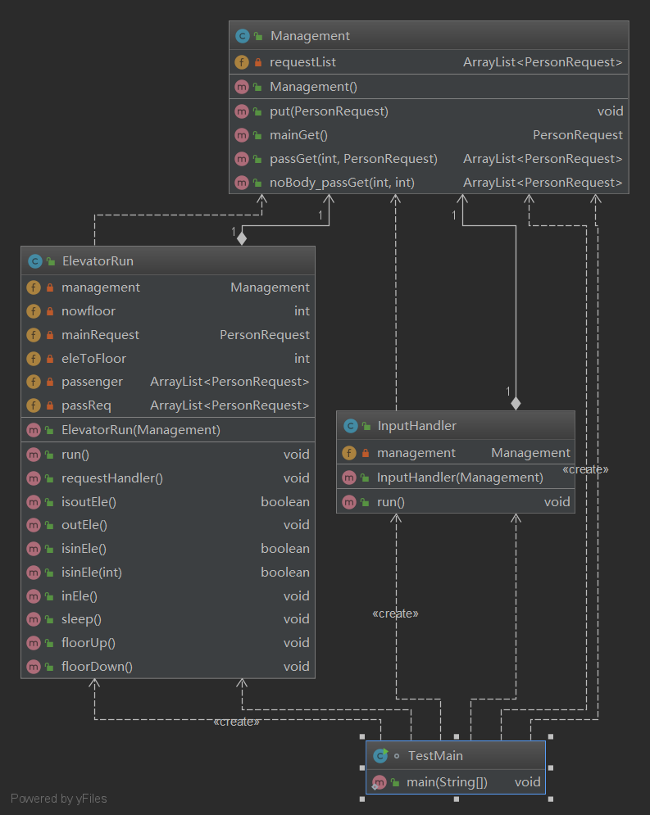Screen dimensions: 650x815
Task: Click the field icon beside nowfloor
Action: coord(34,311)
